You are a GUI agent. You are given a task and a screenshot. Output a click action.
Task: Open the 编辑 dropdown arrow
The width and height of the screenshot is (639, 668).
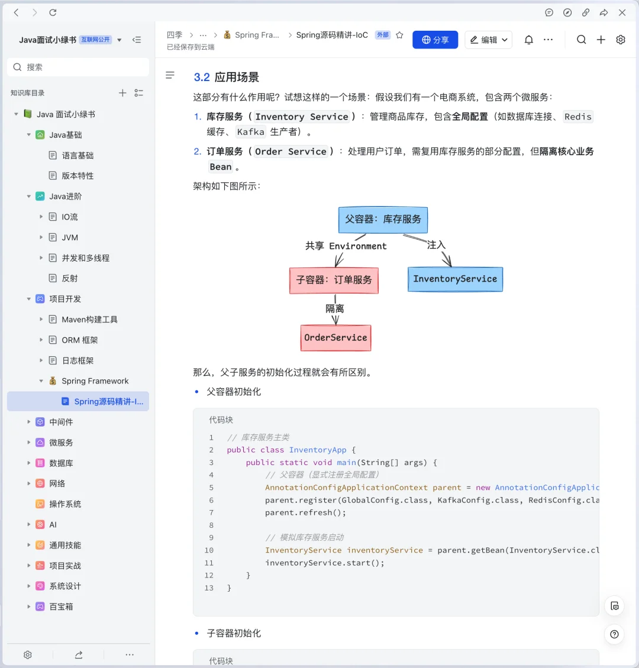pyautogui.click(x=504, y=39)
